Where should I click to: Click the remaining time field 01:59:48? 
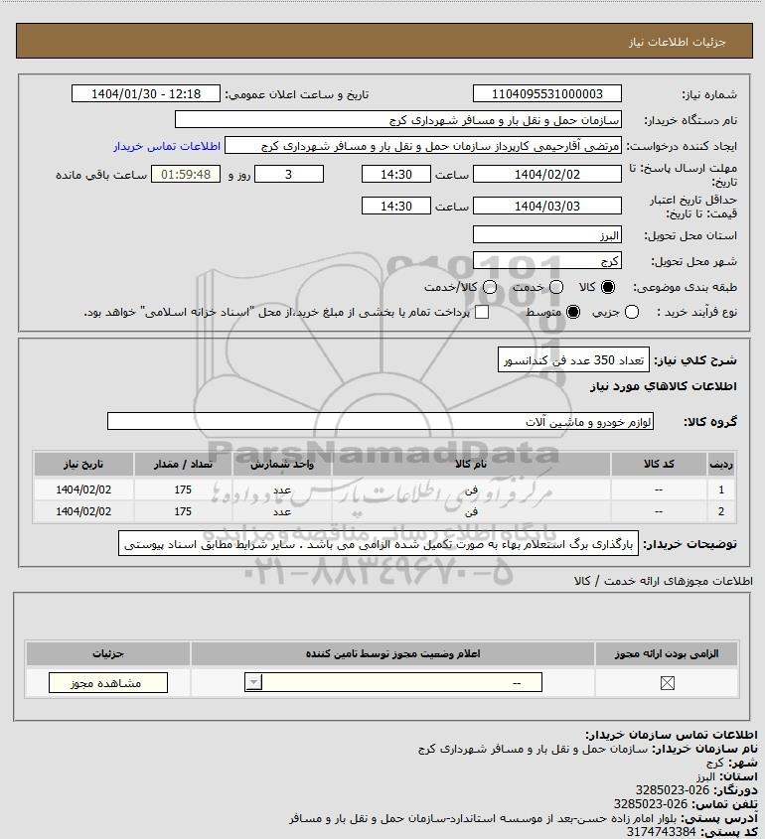pos(186,174)
